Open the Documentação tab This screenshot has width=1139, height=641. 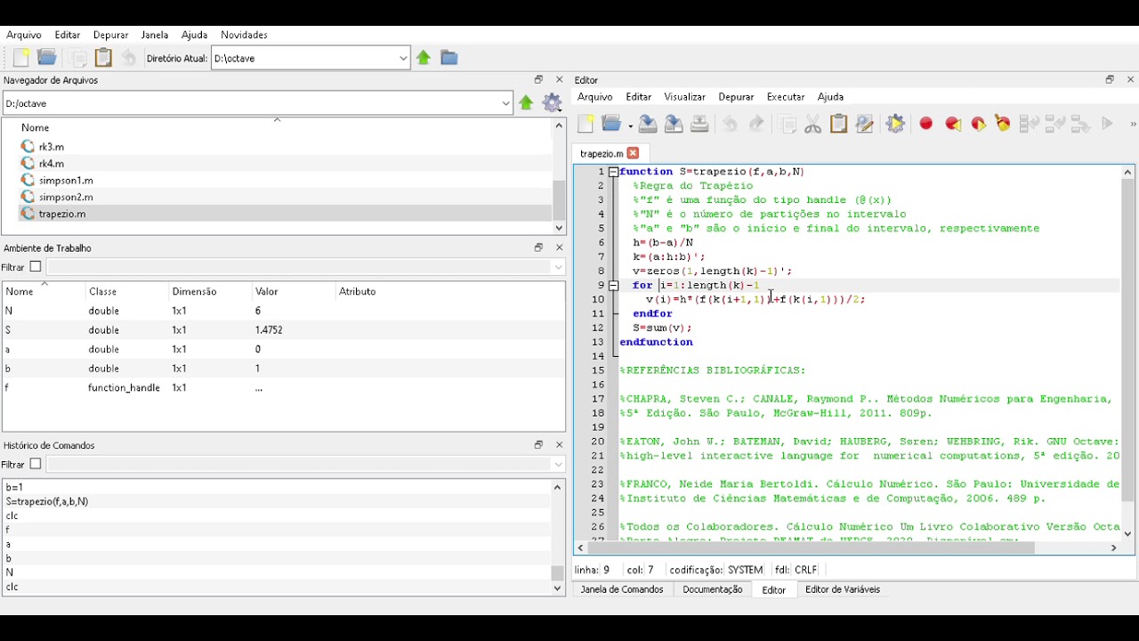[x=713, y=589]
